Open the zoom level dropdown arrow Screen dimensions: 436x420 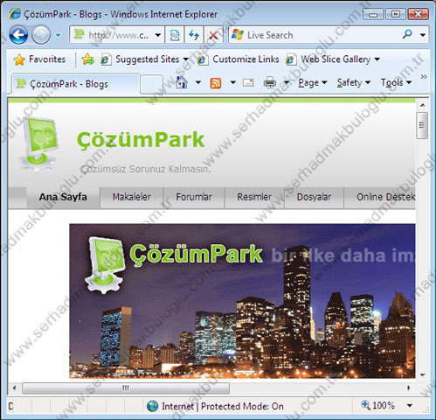410,405
